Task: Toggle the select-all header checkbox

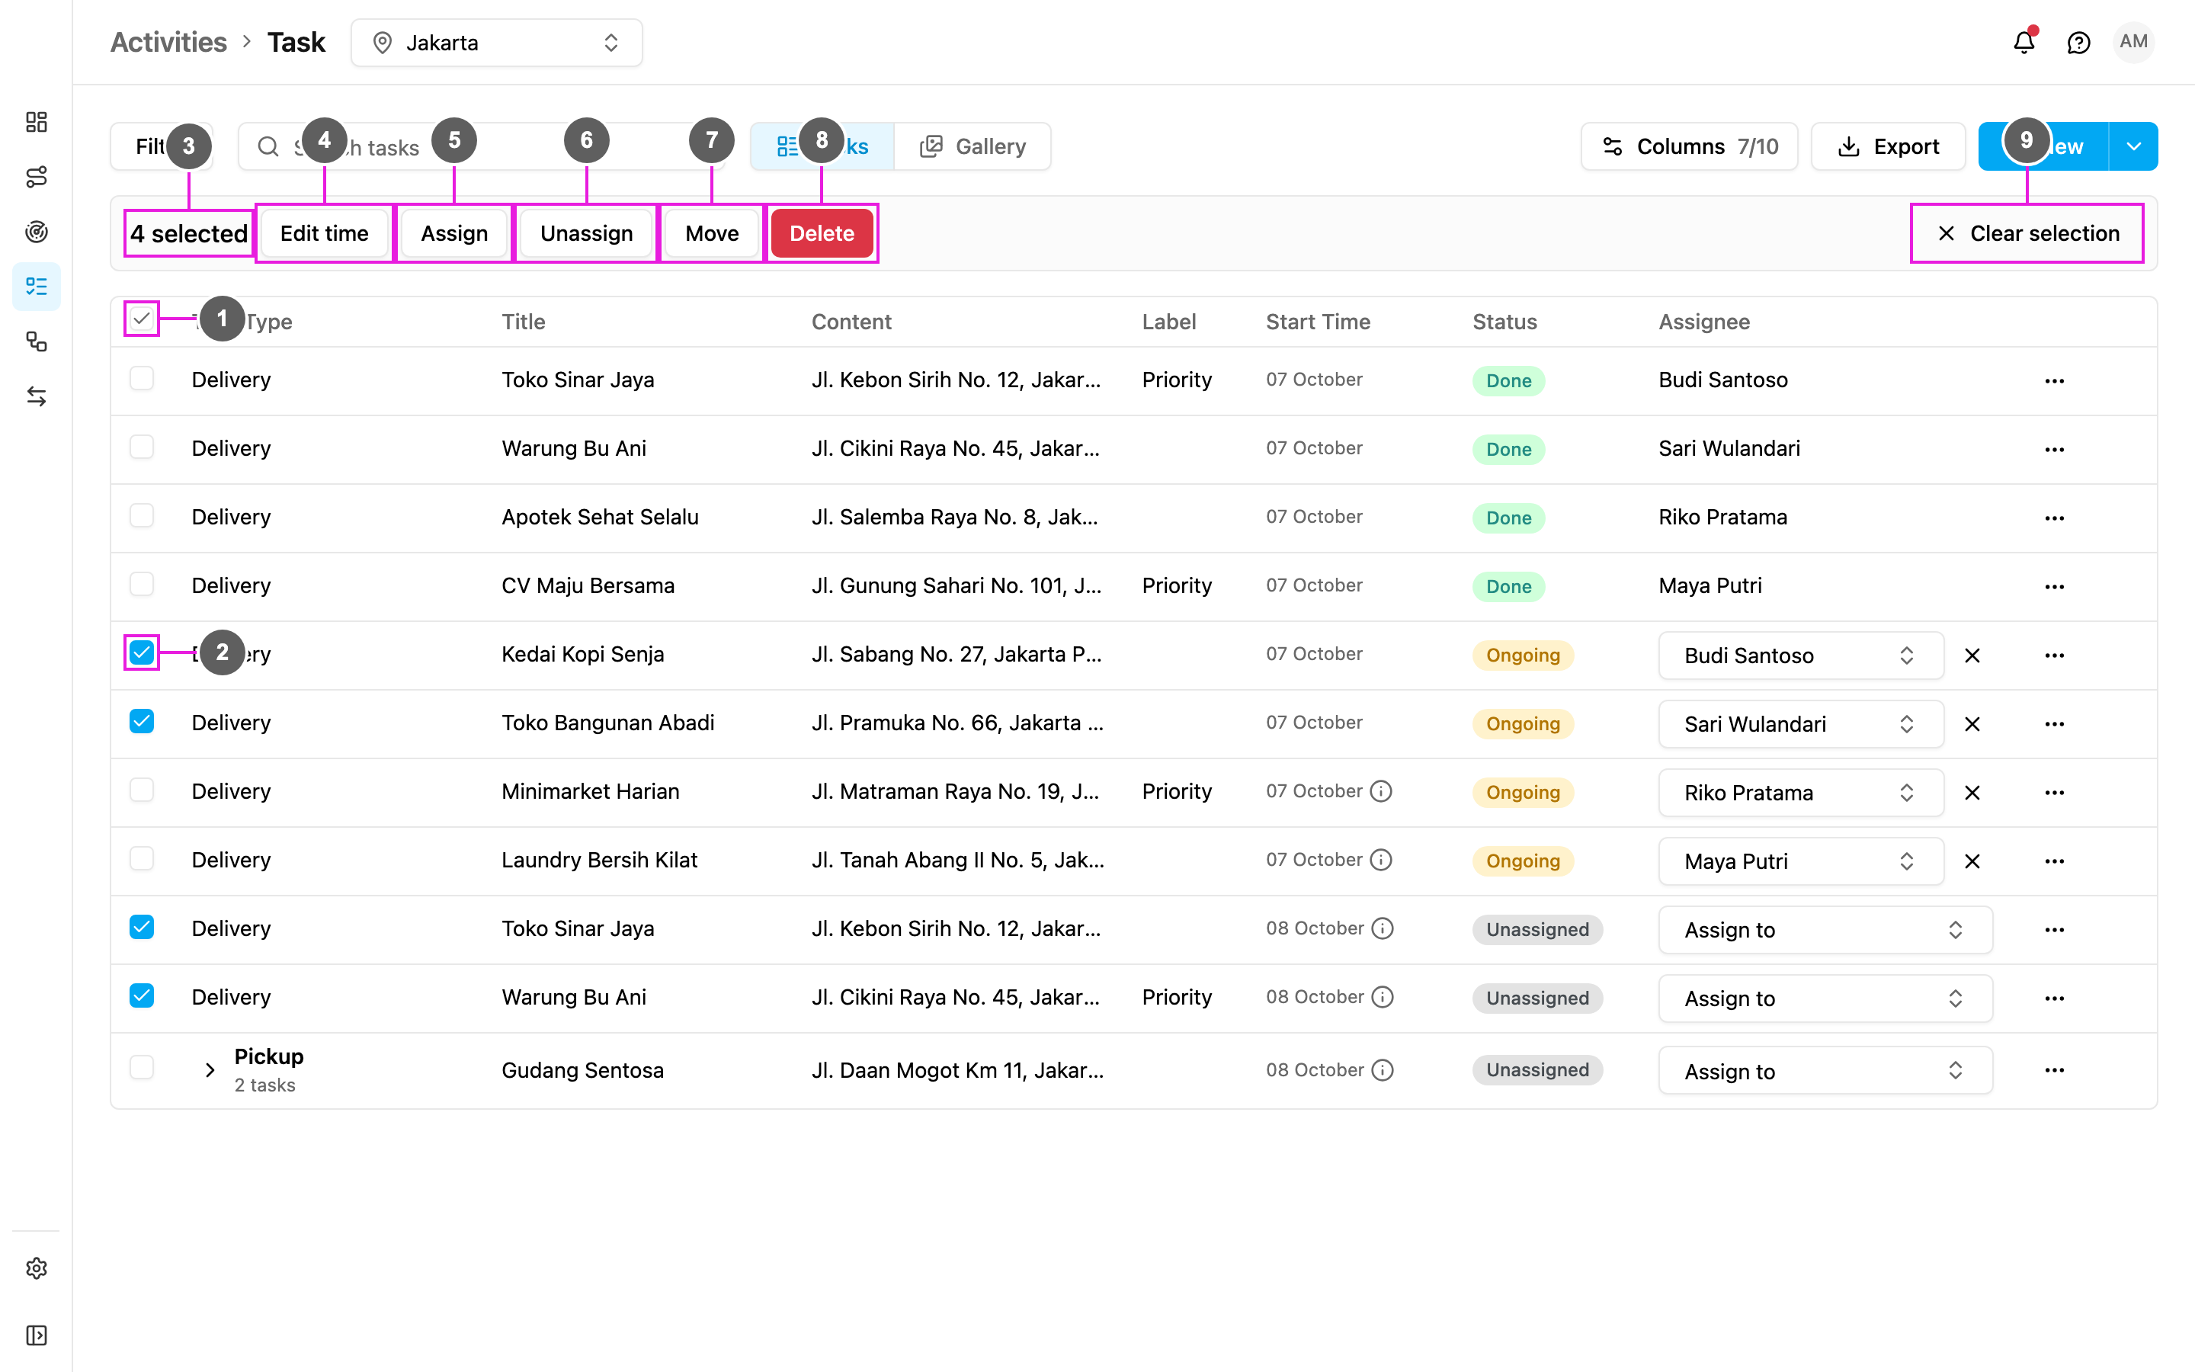Action: (x=142, y=319)
